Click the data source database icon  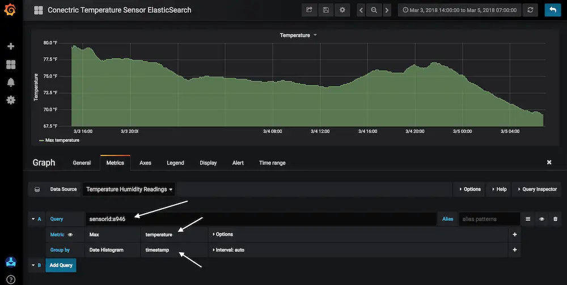(37, 189)
